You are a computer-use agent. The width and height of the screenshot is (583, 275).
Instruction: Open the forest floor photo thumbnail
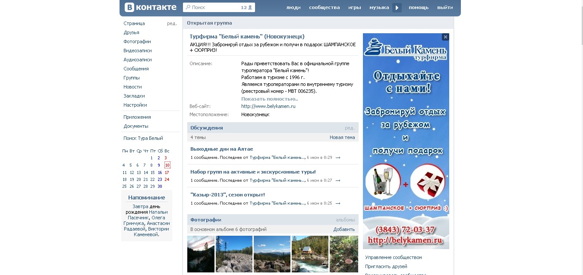coord(344,254)
